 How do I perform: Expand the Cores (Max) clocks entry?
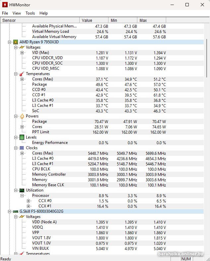[22, 153]
